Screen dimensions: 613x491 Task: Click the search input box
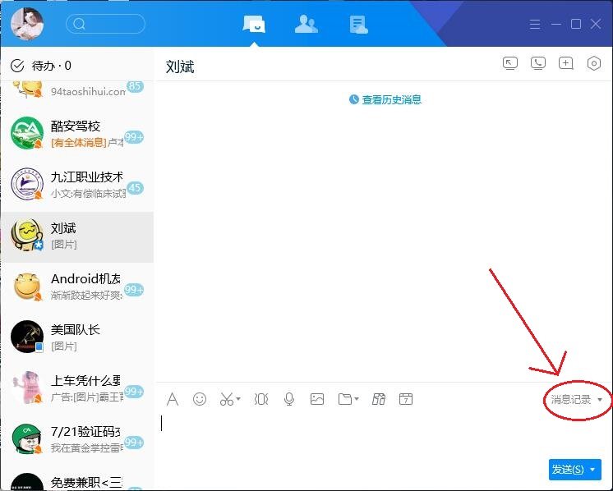coord(105,24)
